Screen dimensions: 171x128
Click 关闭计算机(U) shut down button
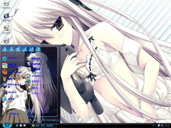tap(51, 120)
